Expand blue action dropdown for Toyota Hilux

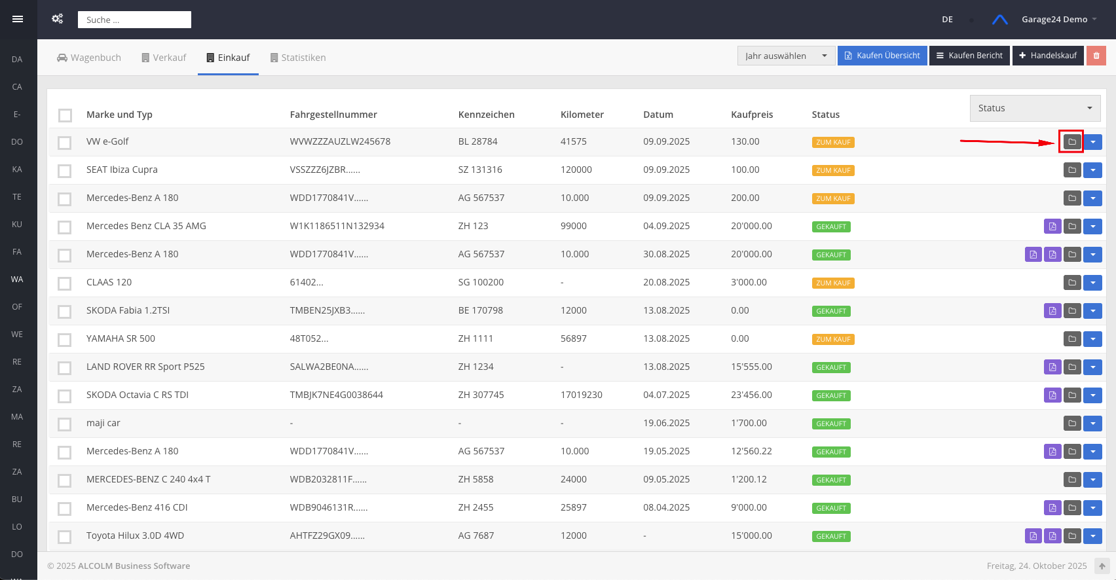pyautogui.click(x=1092, y=536)
